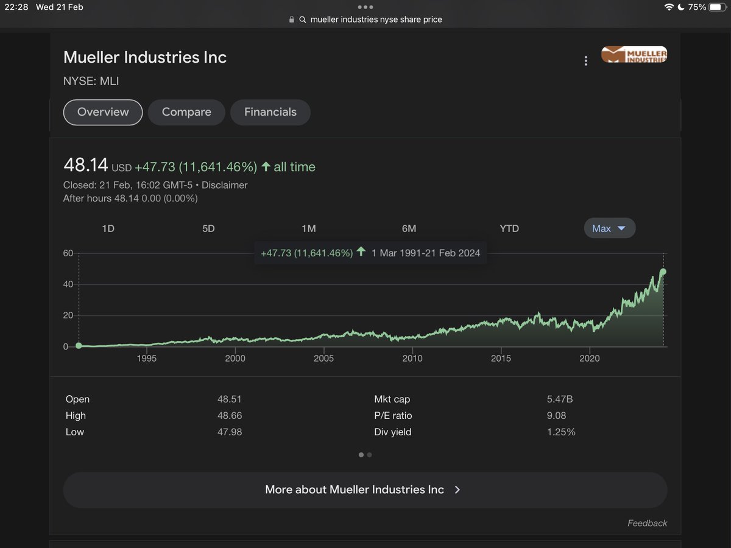Image resolution: width=731 pixels, height=548 pixels.
Task: Open More about Mueller Industries Inc
Action: pyautogui.click(x=365, y=490)
